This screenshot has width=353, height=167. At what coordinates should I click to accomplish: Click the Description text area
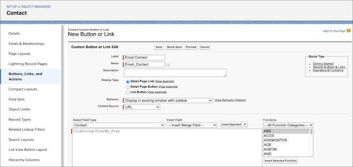[x=175, y=73]
